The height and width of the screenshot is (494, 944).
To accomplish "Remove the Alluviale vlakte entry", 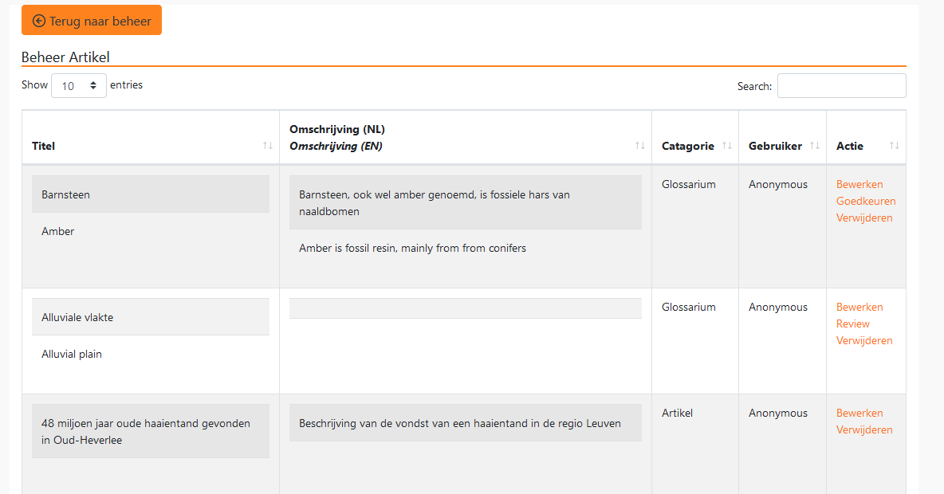I will click(x=864, y=340).
